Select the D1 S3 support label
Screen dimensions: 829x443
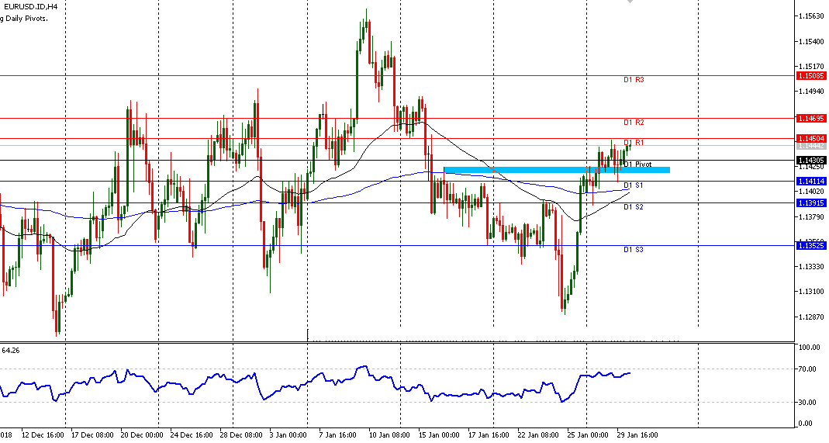click(x=634, y=250)
